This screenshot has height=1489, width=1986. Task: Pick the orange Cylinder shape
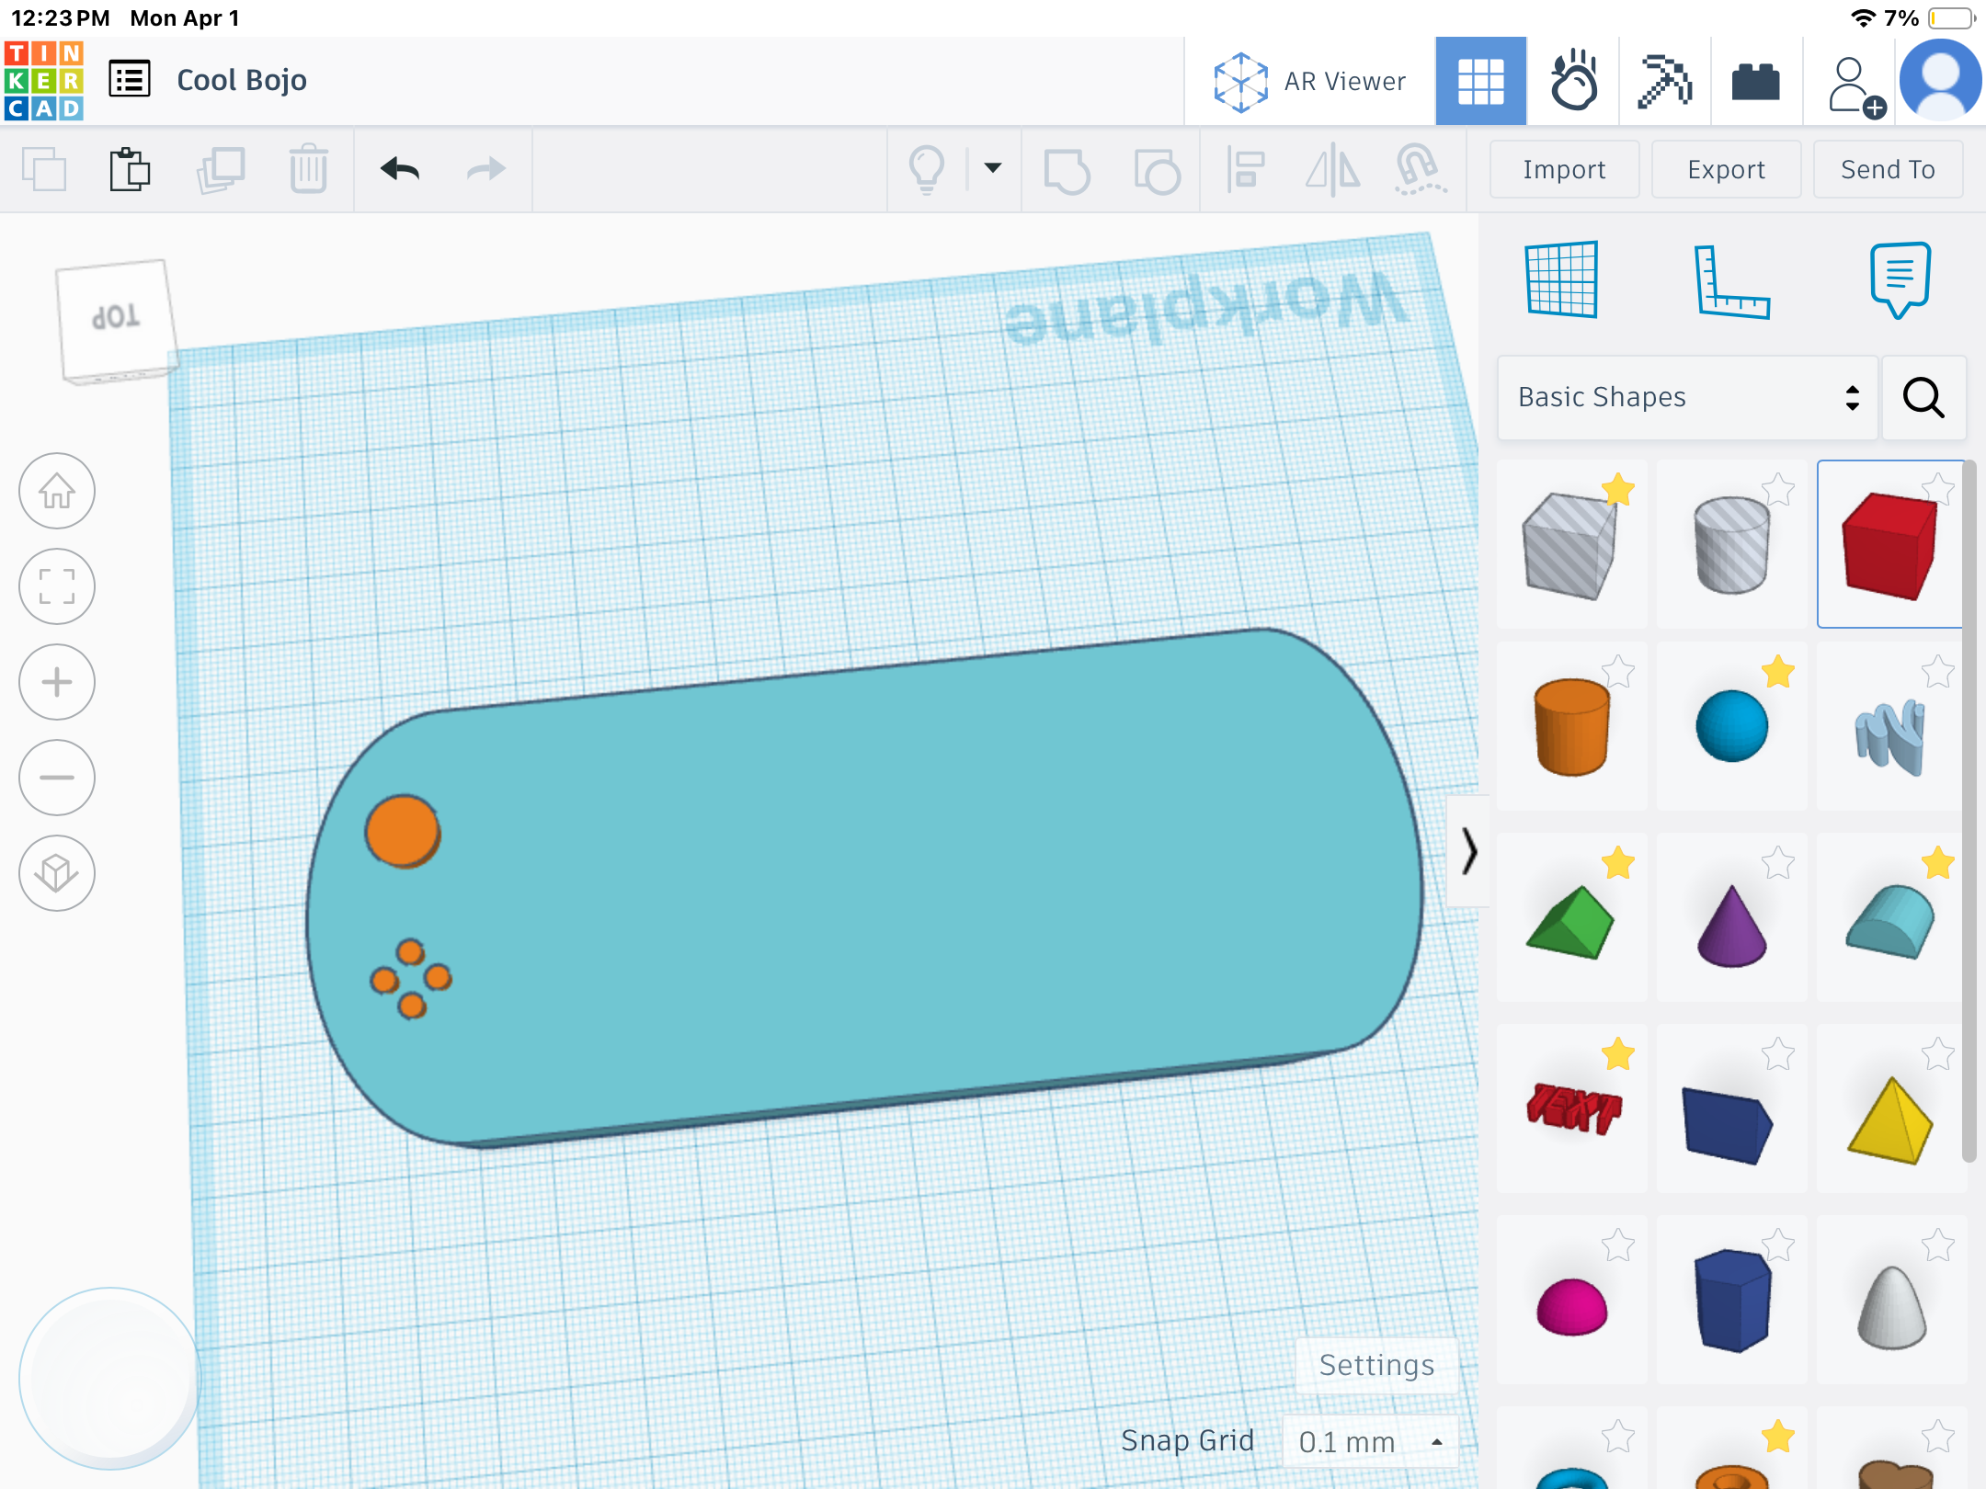pyautogui.click(x=1571, y=726)
